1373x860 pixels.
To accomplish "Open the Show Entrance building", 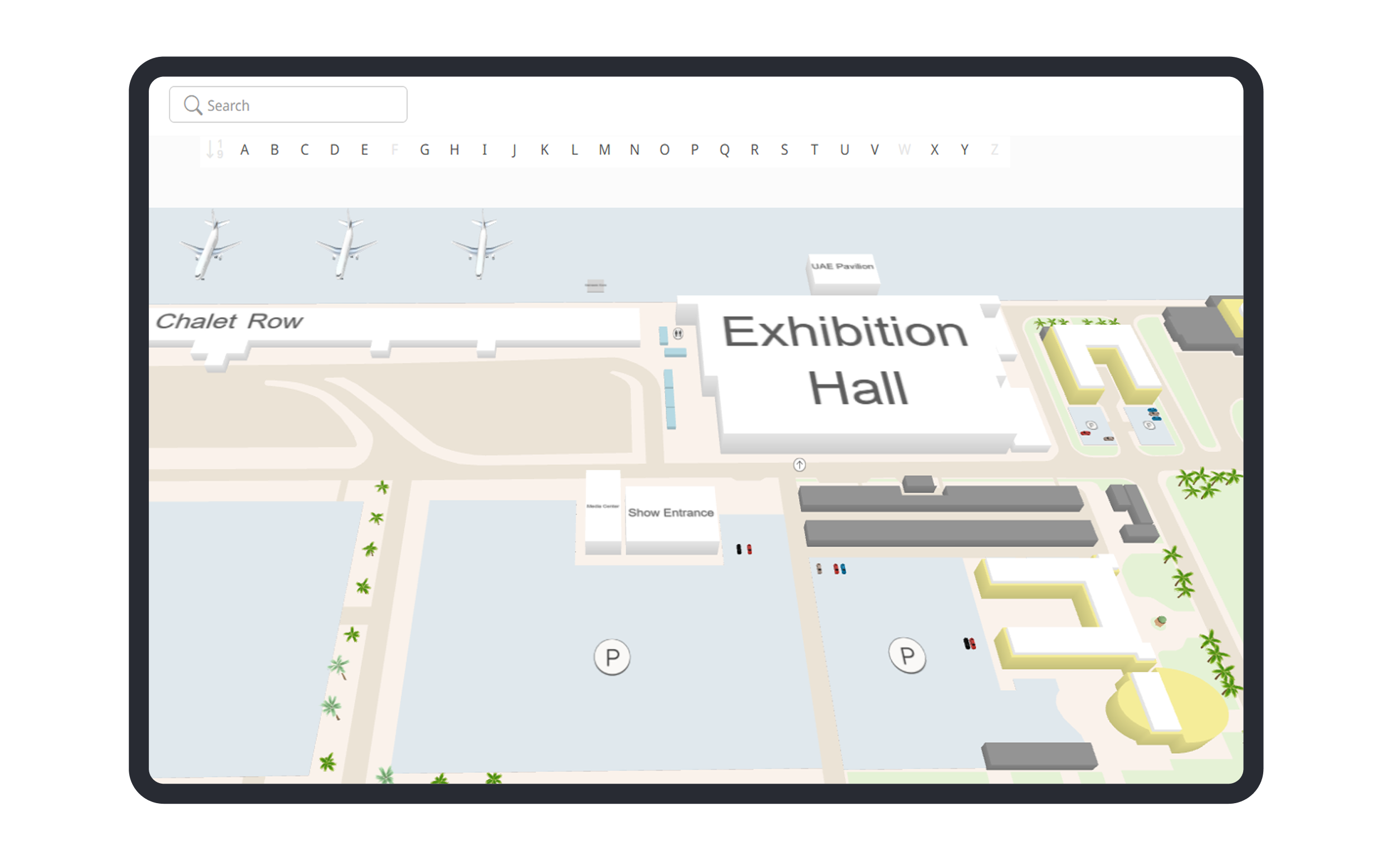I will pyautogui.click(x=671, y=514).
